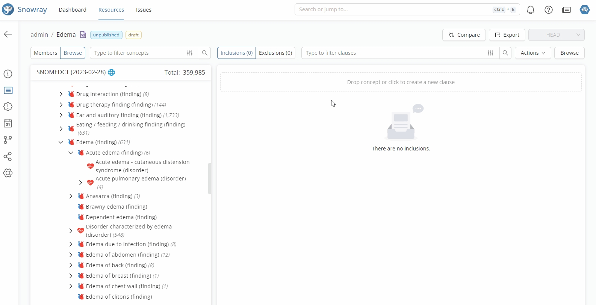This screenshot has width=596, height=305.
Task: Open the info icon in left sidebar
Action: (8, 74)
